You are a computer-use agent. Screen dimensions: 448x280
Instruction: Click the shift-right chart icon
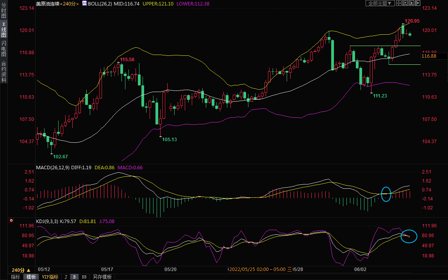(417, 3)
